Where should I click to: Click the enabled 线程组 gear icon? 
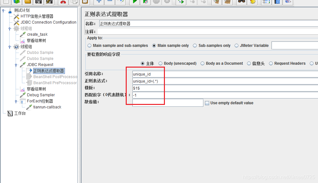coord(17,47)
